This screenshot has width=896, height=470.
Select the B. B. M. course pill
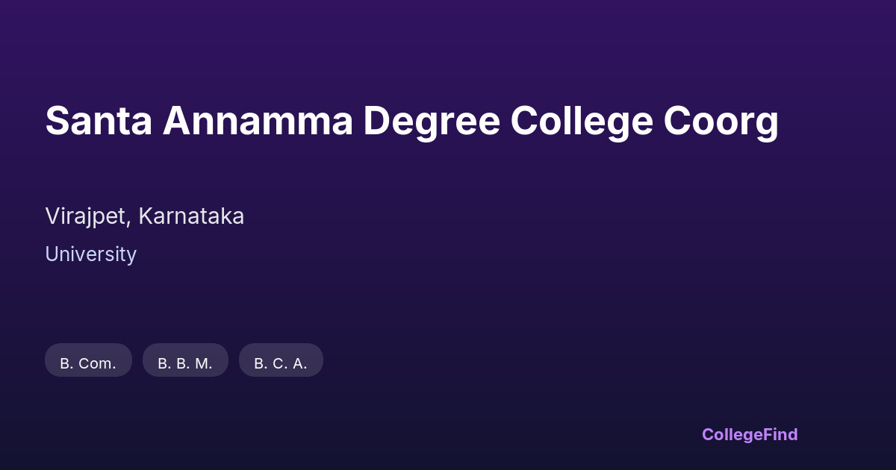coord(185,363)
